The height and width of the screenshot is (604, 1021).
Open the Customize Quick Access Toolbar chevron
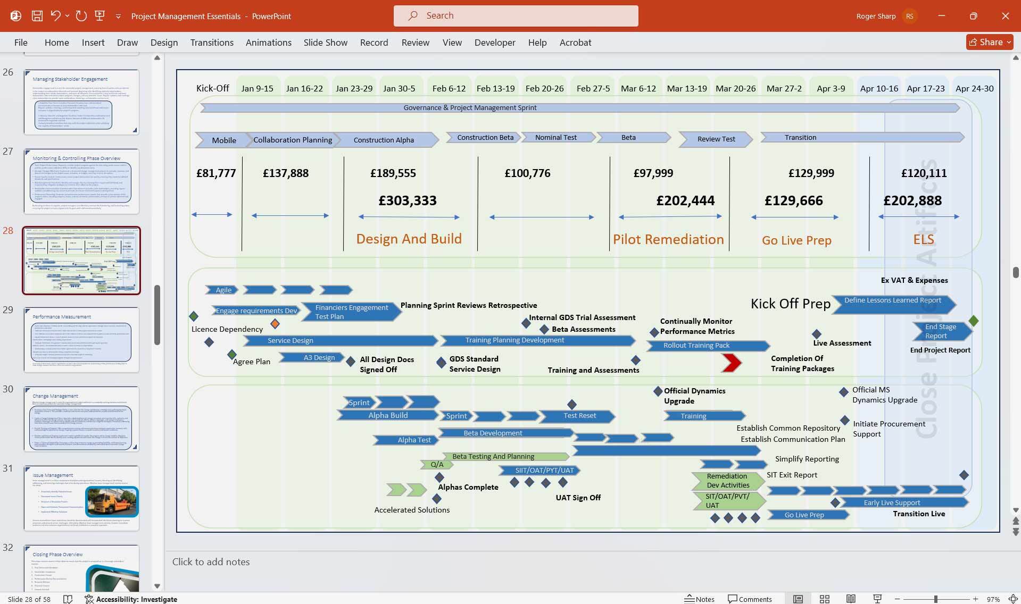click(x=118, y=16)
